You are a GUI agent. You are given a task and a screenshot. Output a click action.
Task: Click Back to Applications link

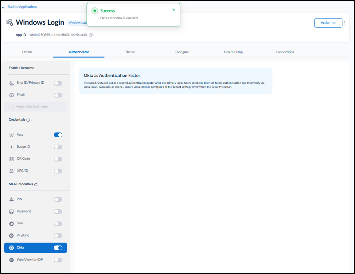[x=22, y=7]
